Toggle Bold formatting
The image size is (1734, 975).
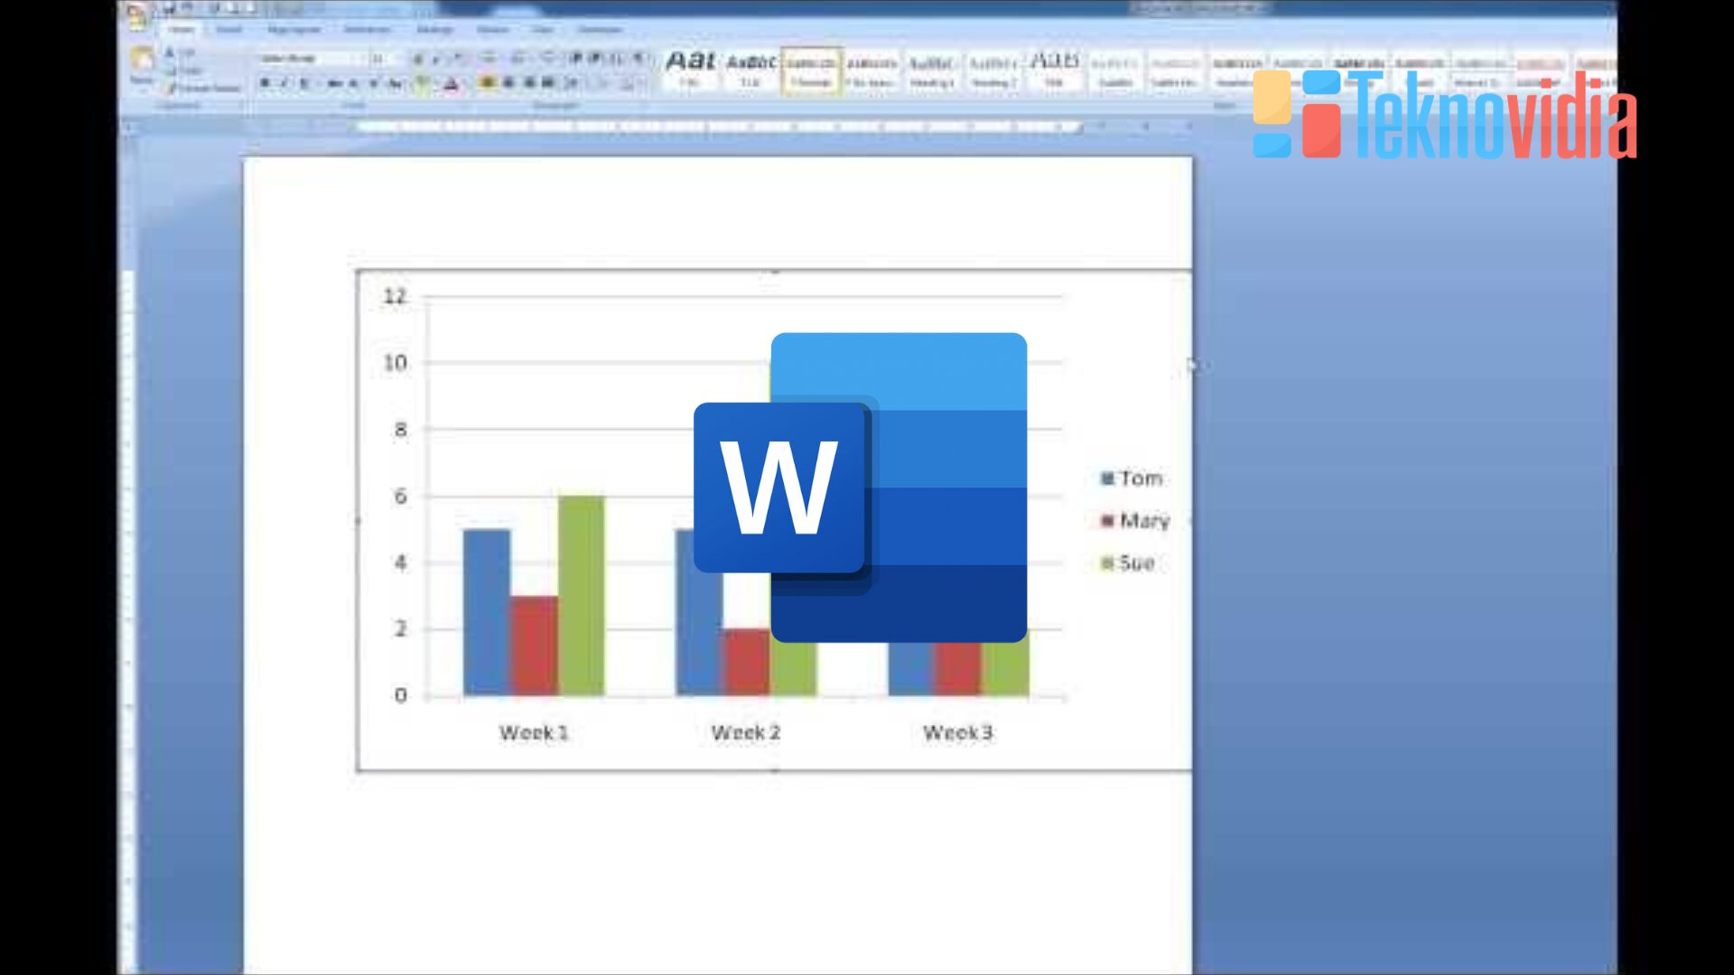pyautogui.click(x=265, y=83)
